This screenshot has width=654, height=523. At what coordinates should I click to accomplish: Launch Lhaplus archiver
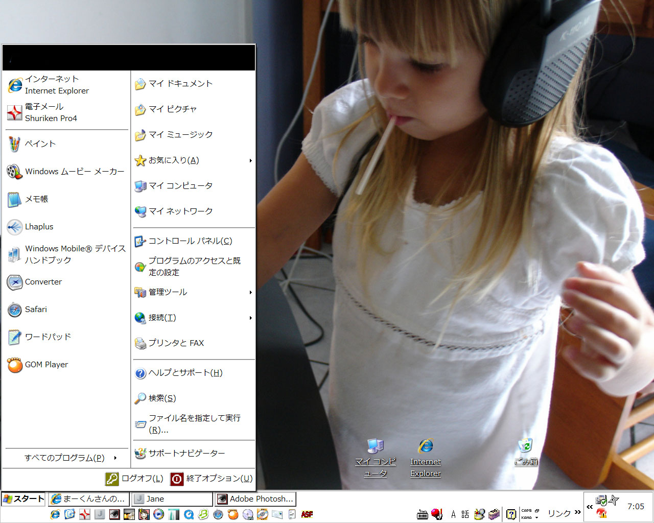click(x=66, y=227)
